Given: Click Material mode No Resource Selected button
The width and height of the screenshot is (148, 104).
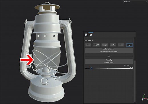Looking at the screenshot, I should [x=109, y=50].
